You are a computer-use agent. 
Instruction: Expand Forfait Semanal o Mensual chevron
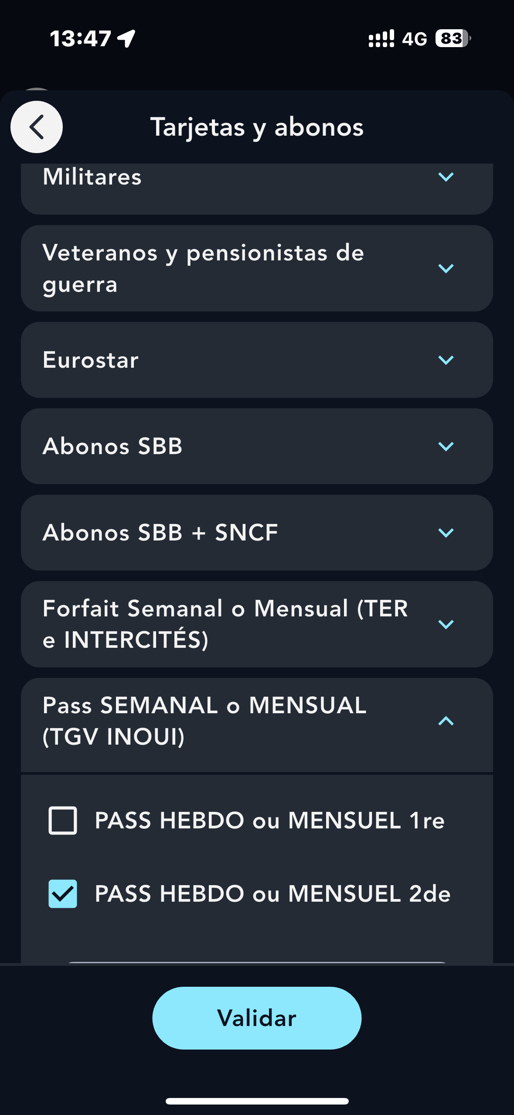coord(446,624)
